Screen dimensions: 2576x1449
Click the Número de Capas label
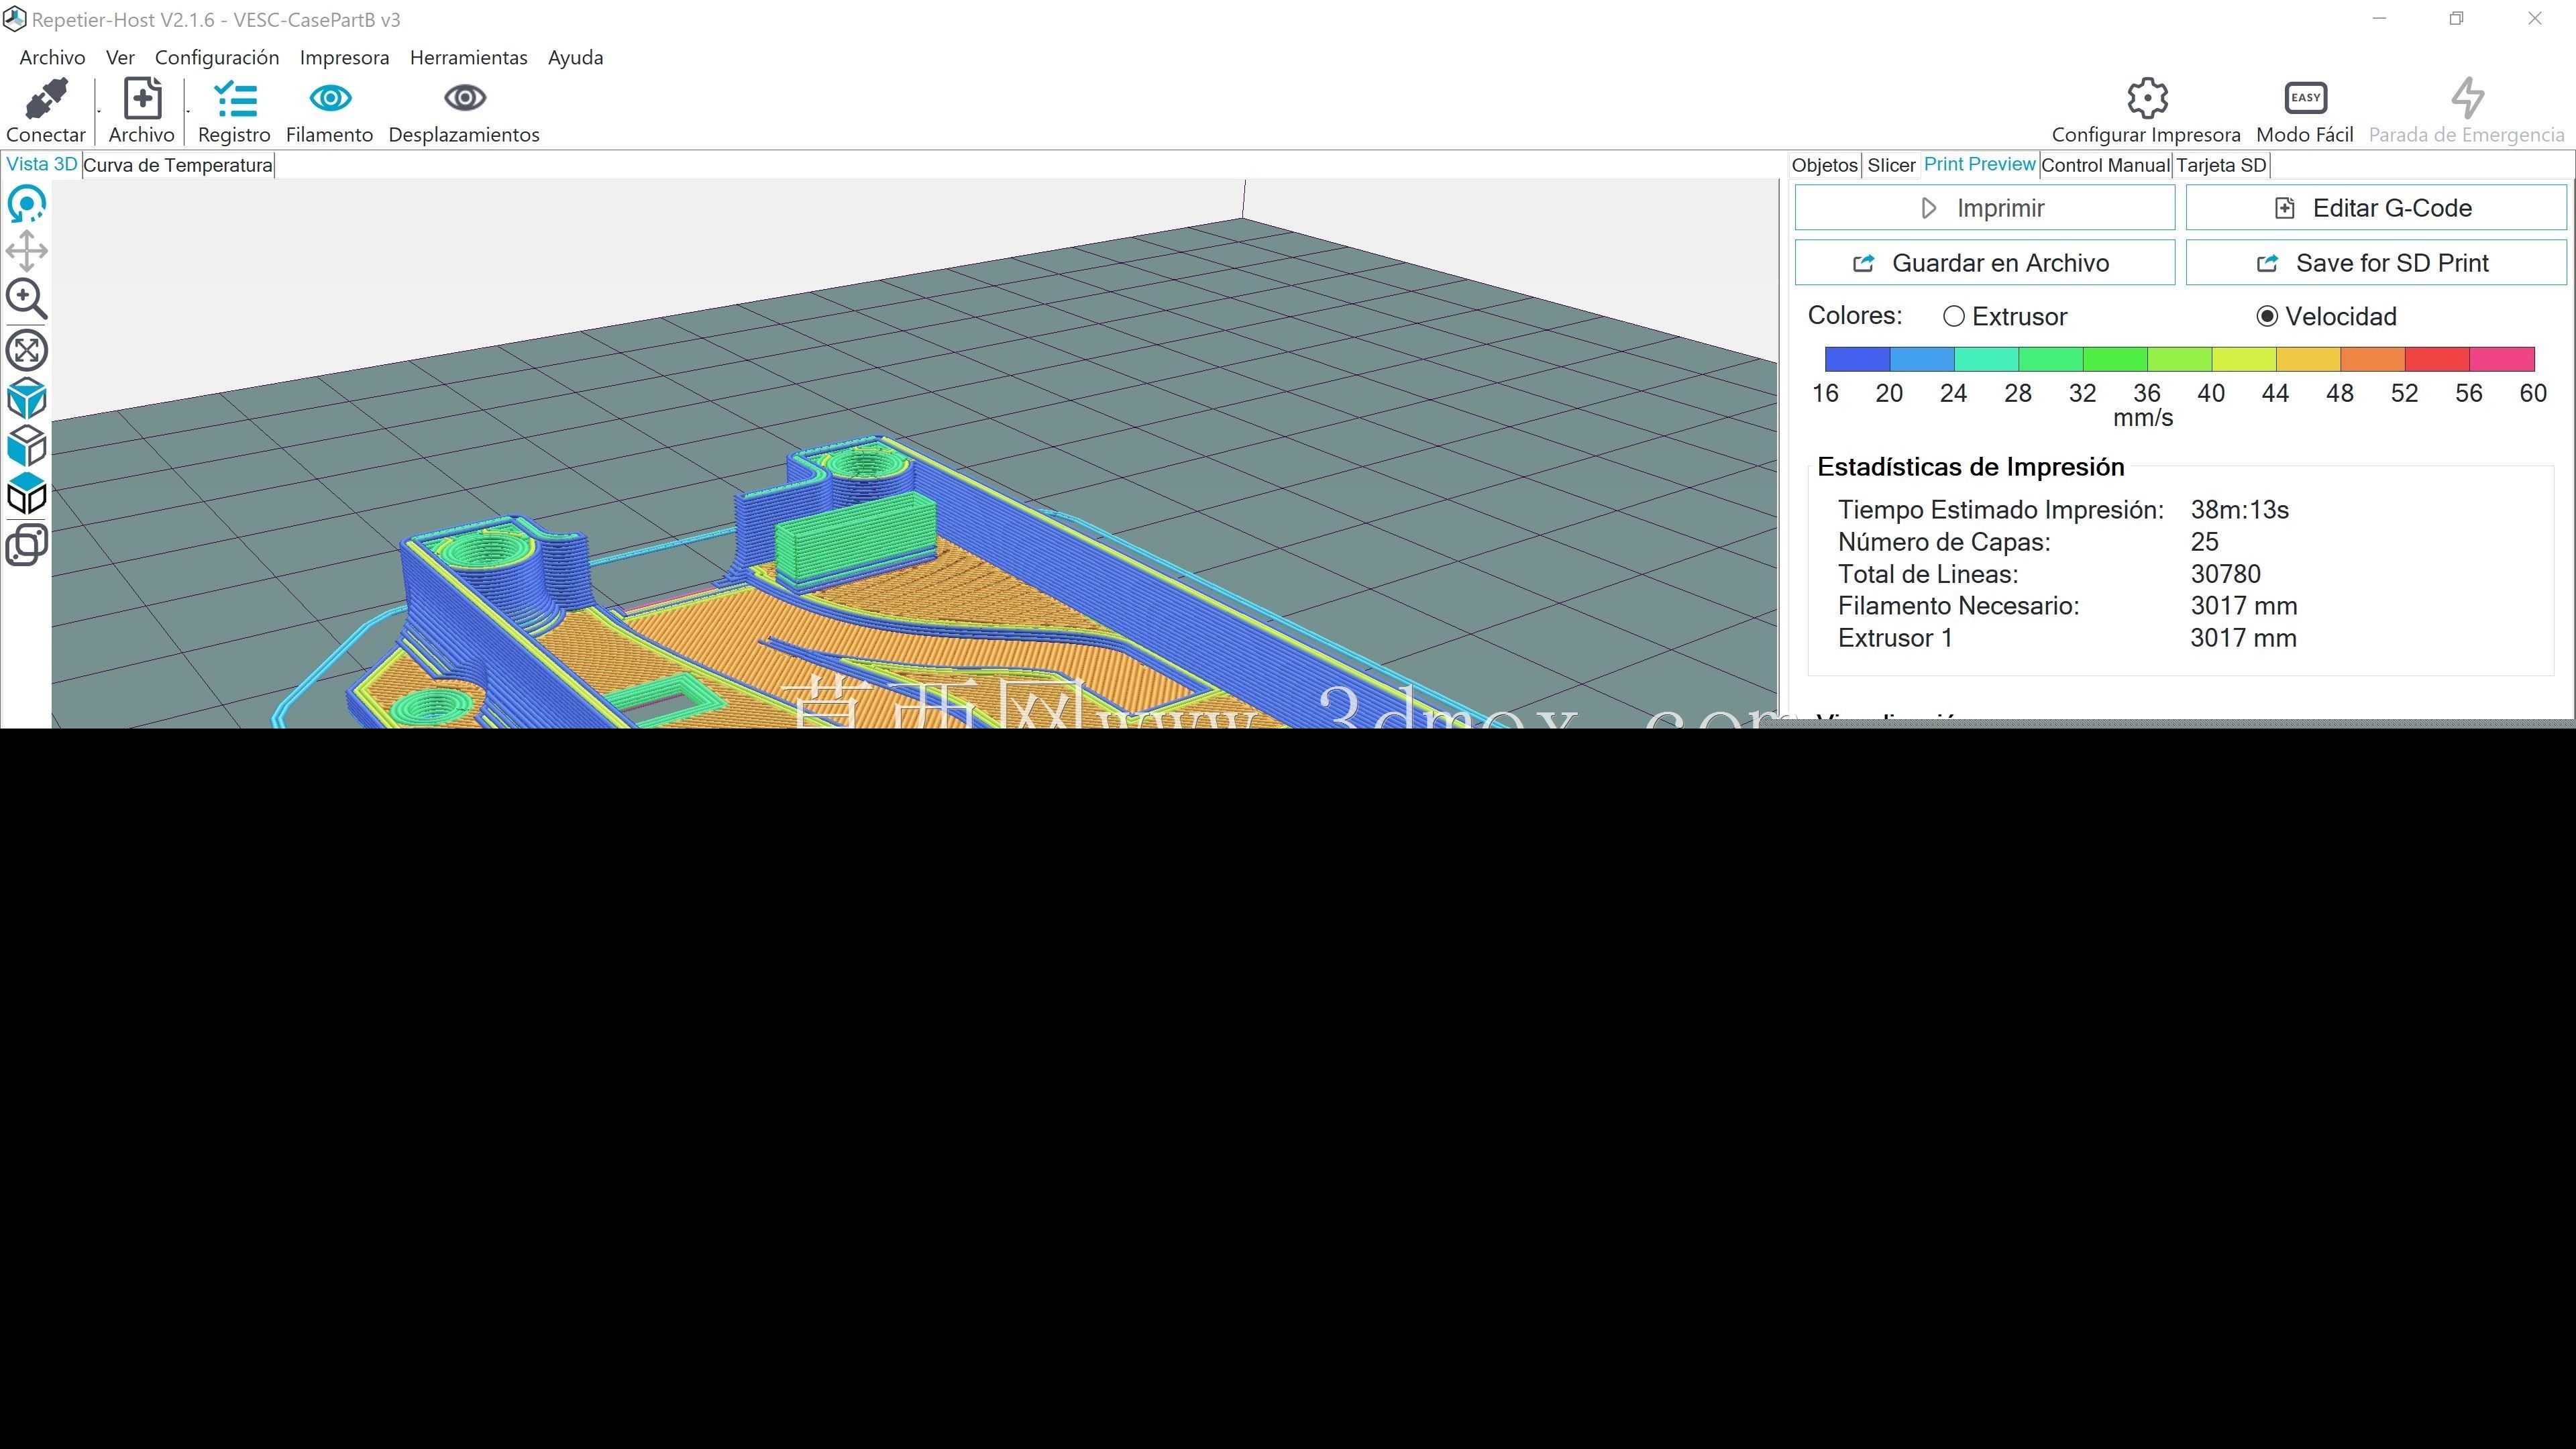1943,542
